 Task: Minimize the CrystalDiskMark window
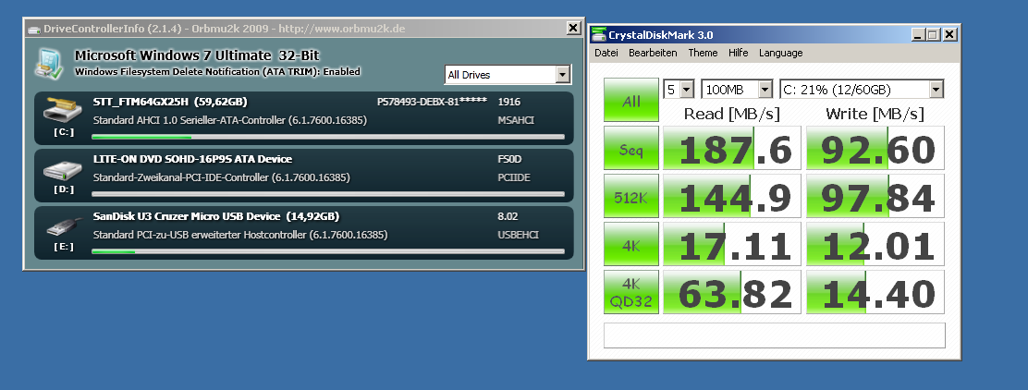click(917, 35)
